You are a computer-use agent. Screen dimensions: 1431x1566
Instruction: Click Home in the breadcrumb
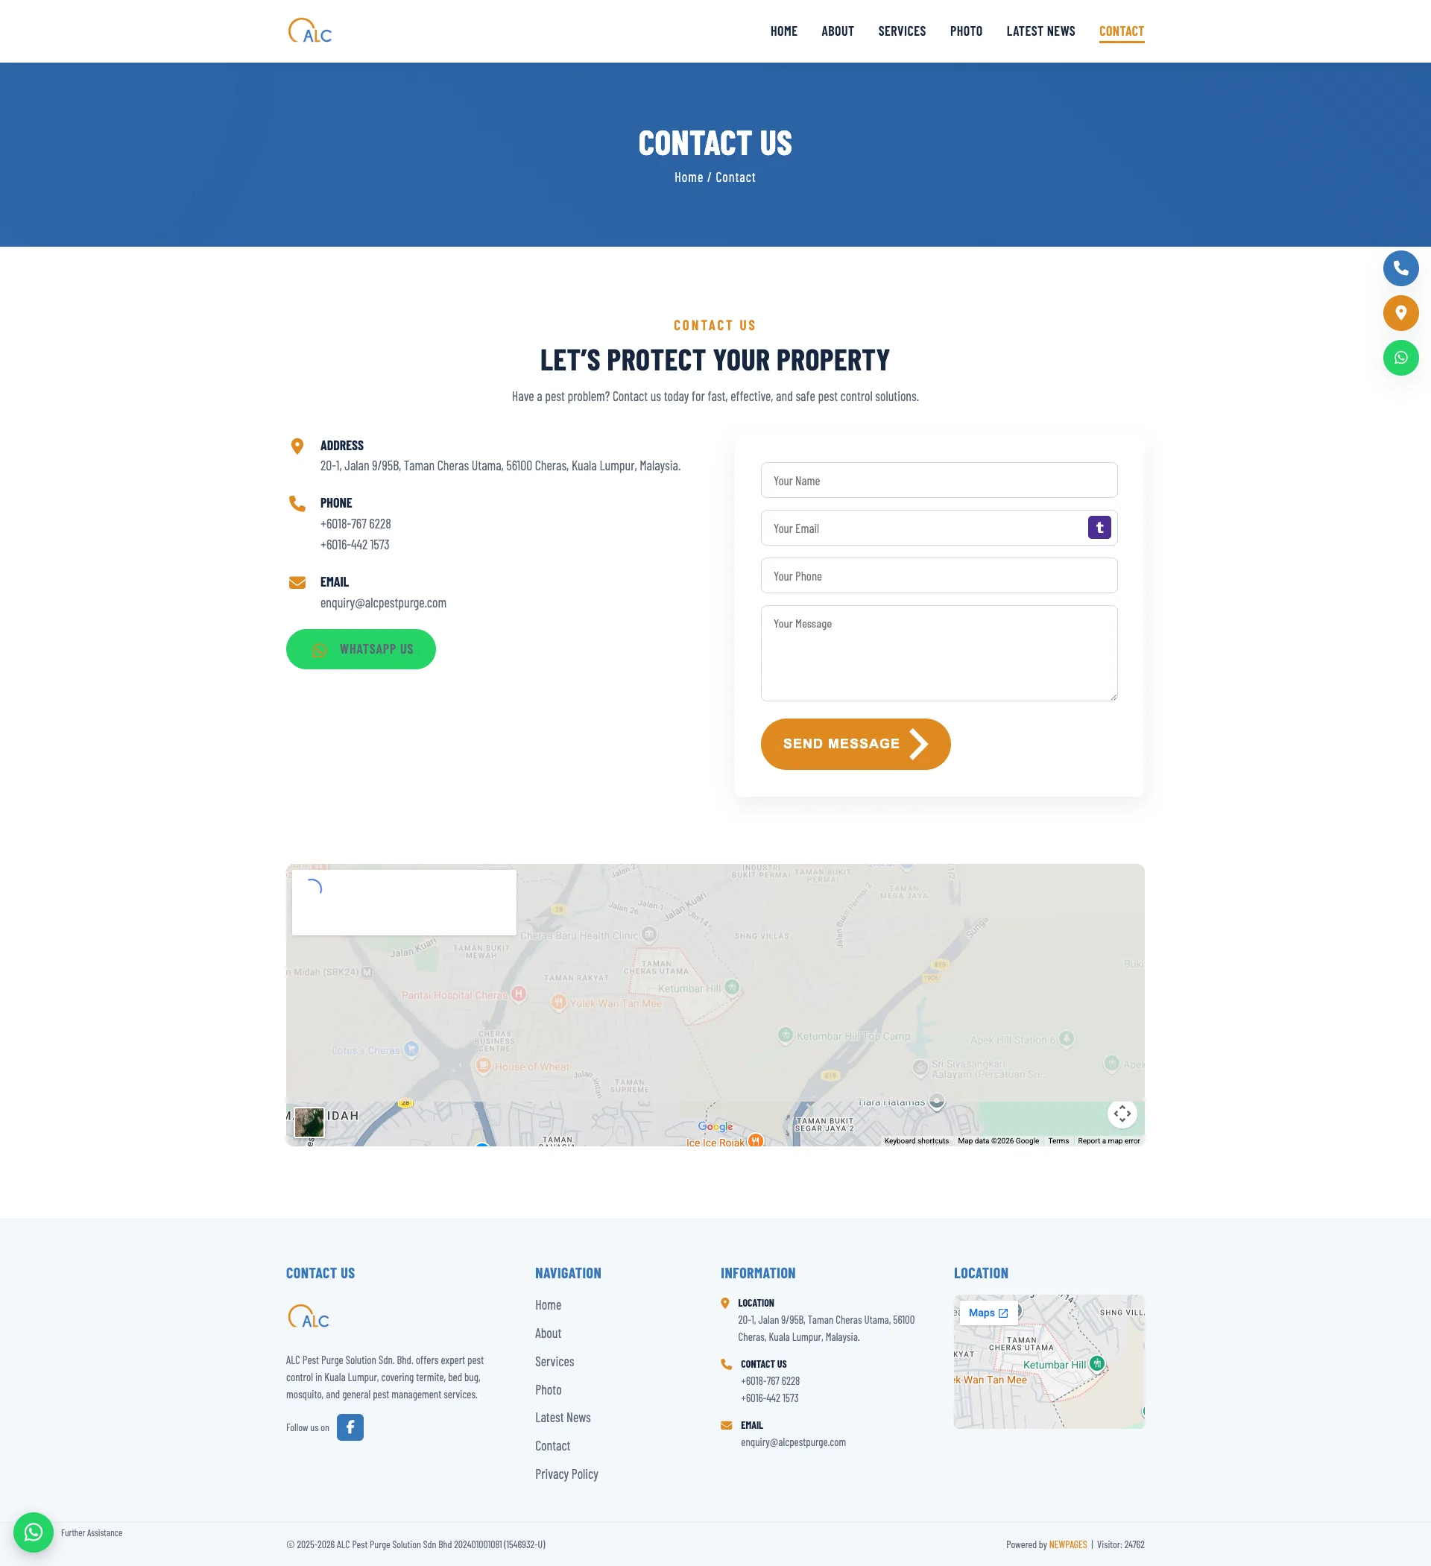(x=689, y=177)
